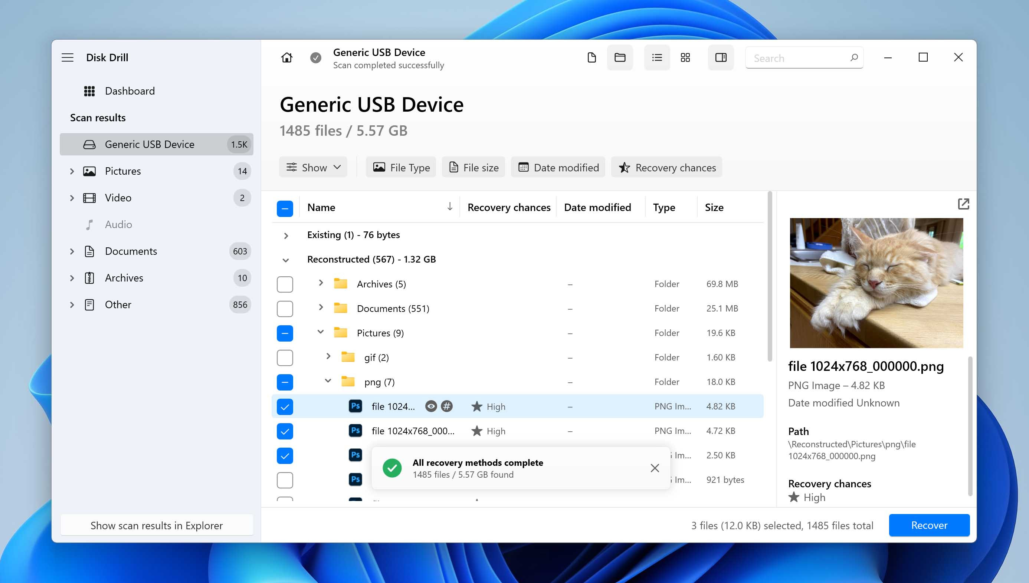Viewport: 1029px width, 583px height.
Task: Click the eye preview icon on file row
Action: tap(431, 406)
